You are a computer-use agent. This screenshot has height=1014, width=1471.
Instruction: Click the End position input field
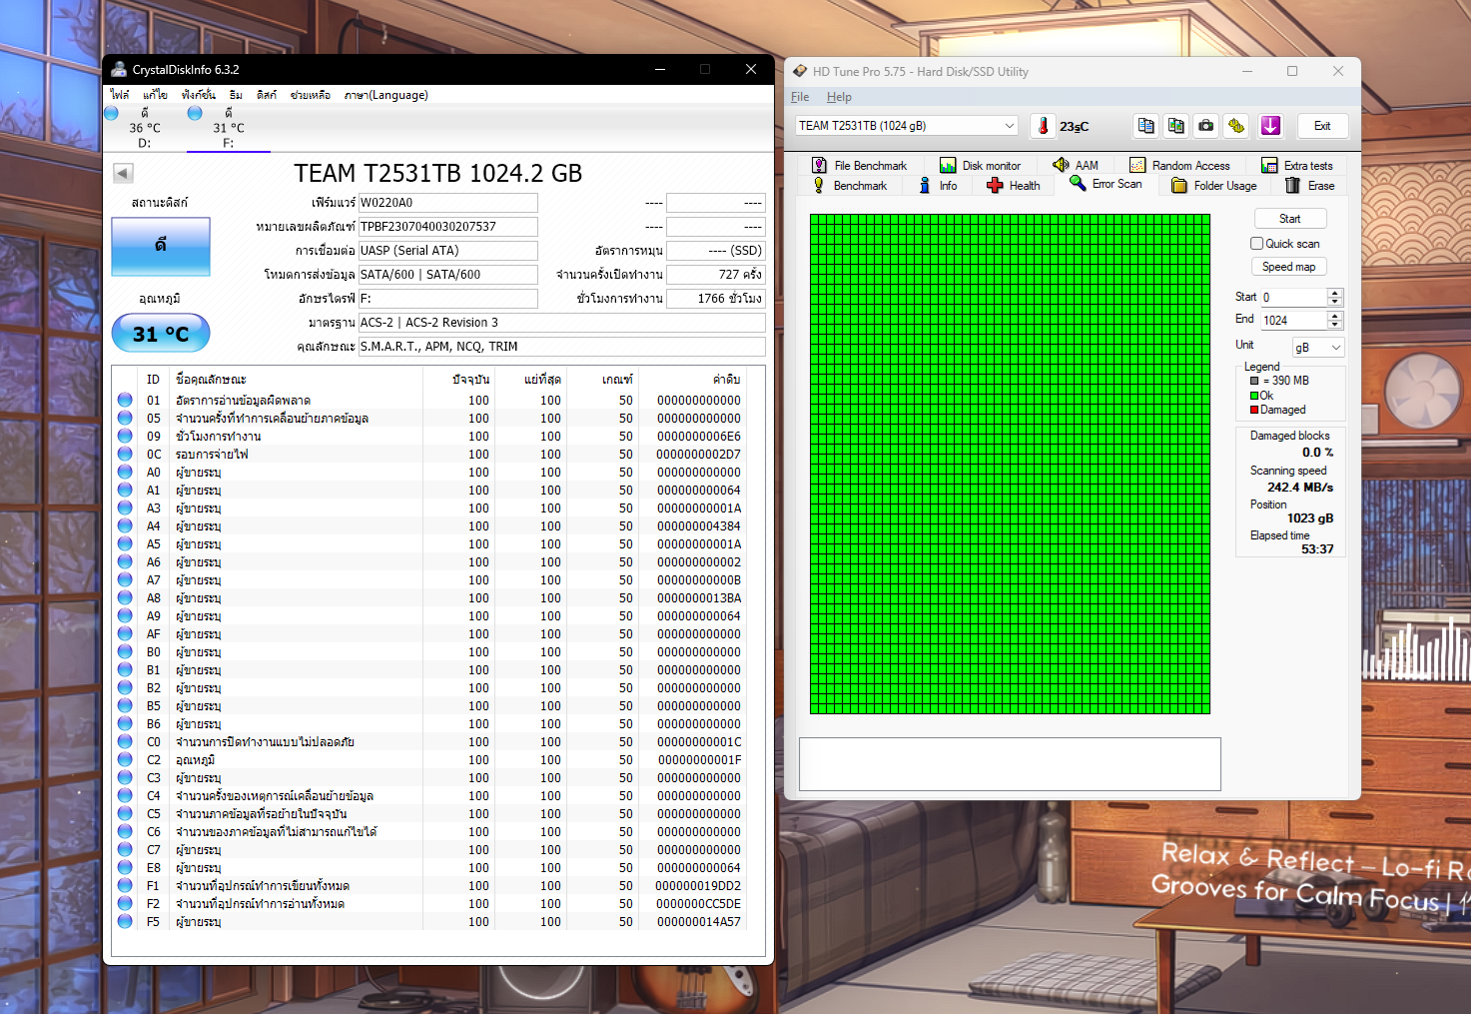[x=1292, y=321]
